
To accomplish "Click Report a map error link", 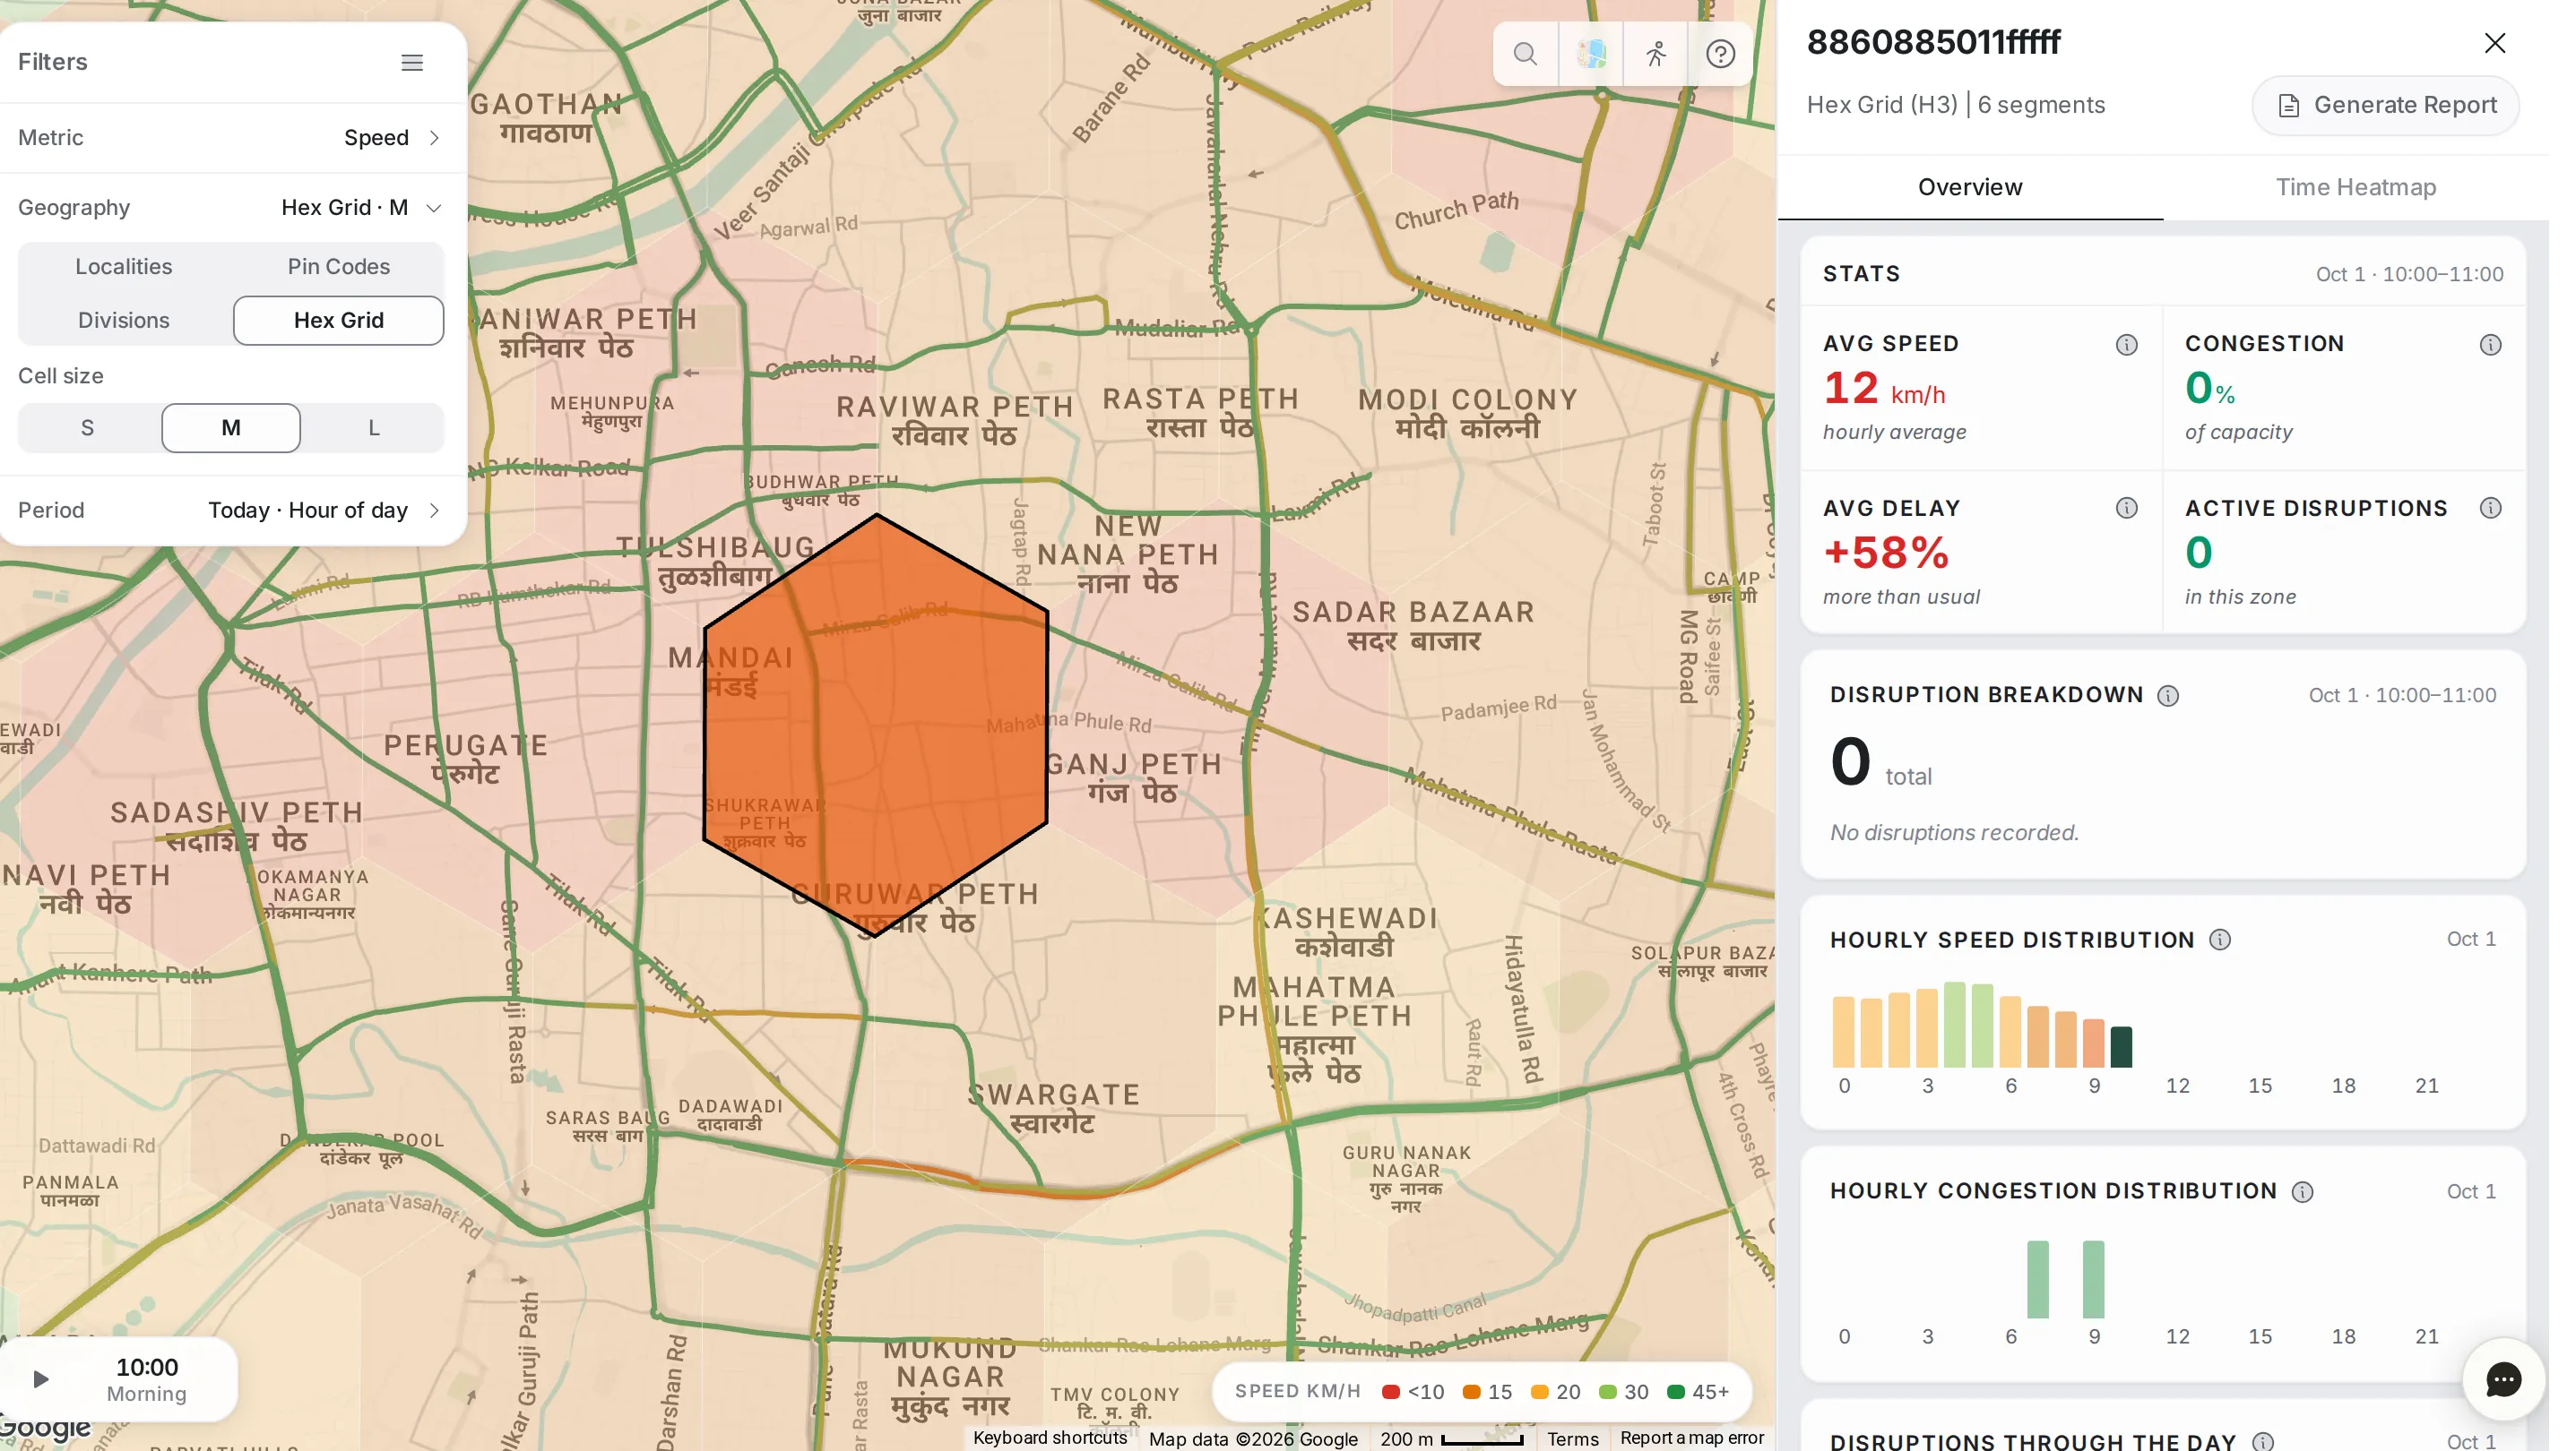I will (x=1691, y=1438).
